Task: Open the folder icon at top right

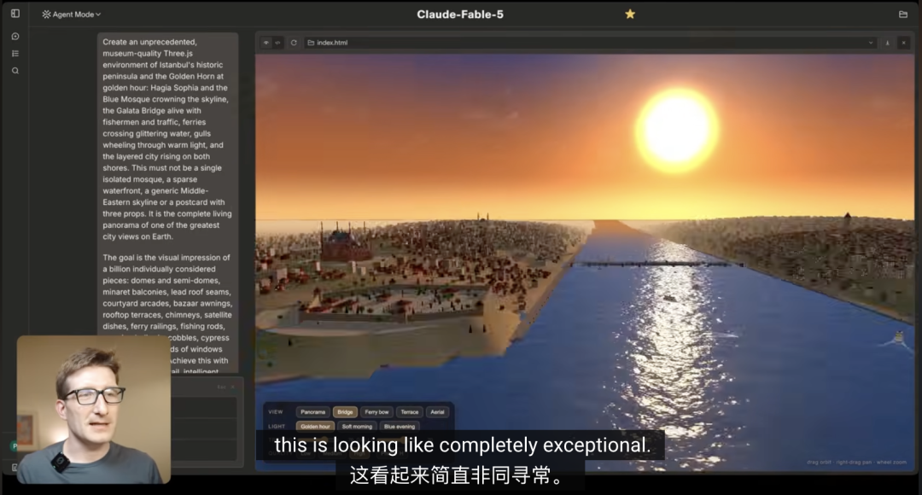Action: [903, 15]
